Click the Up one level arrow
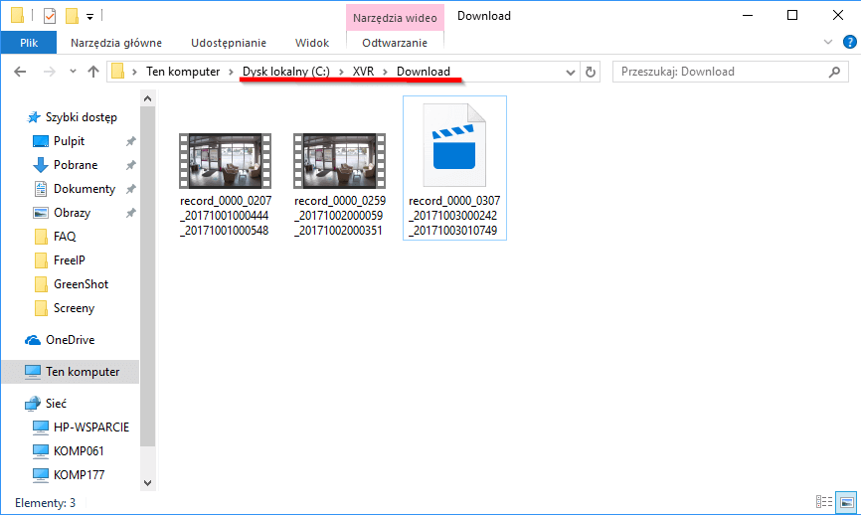Image resolution: width=861 pixels, height=515 pixels. [93, 72]
